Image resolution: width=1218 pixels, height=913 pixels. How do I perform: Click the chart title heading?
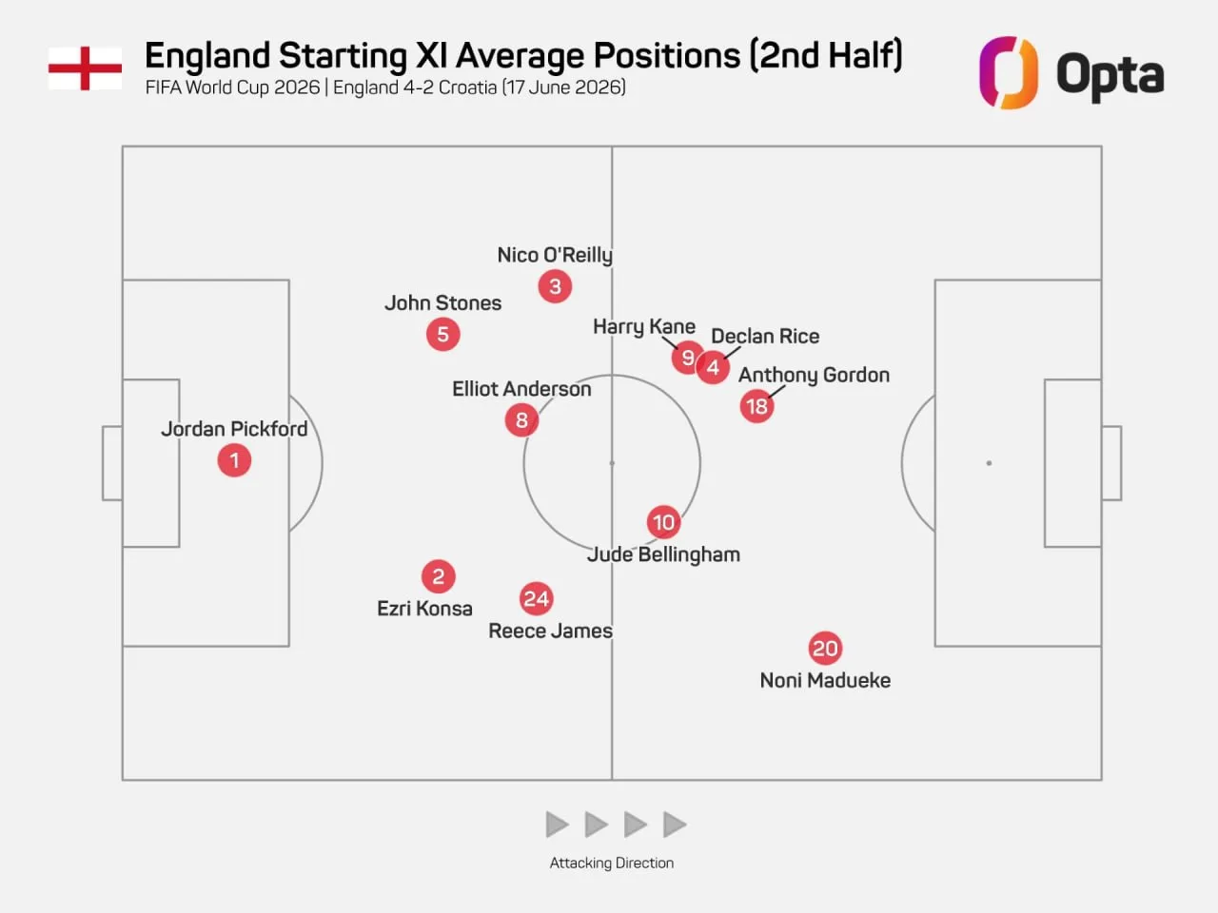[523, 55]
